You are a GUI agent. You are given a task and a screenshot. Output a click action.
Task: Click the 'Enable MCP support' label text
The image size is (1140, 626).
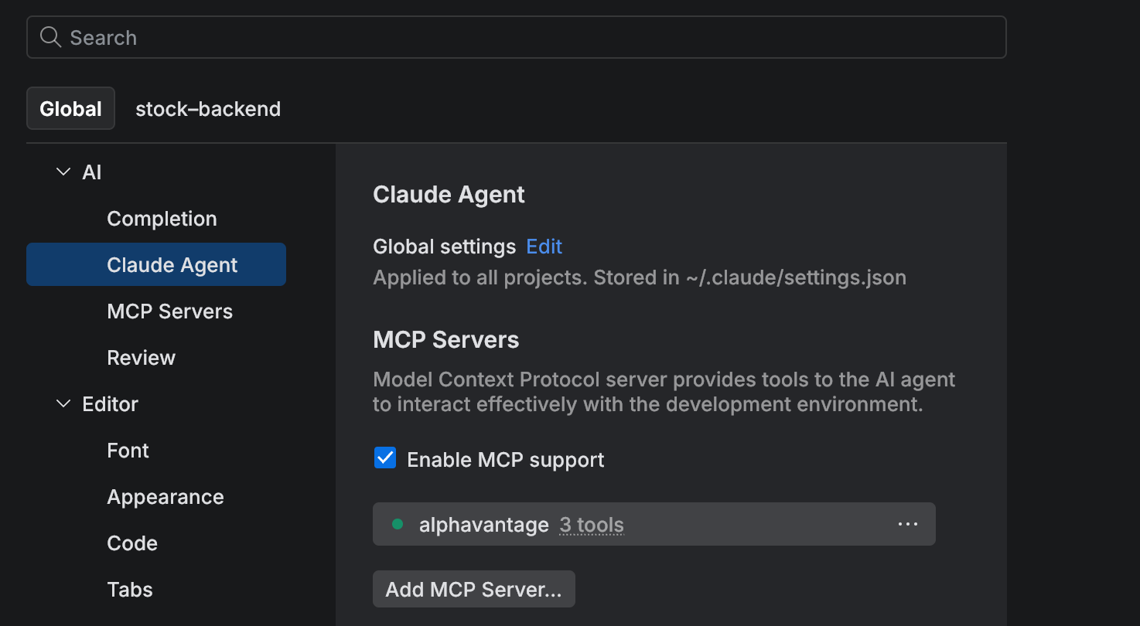[506, 460]
